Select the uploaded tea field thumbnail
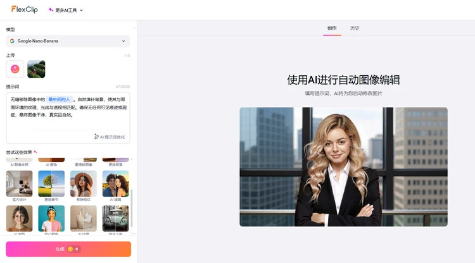The height and width of the screenshot is (263, 475). point(36,69)
